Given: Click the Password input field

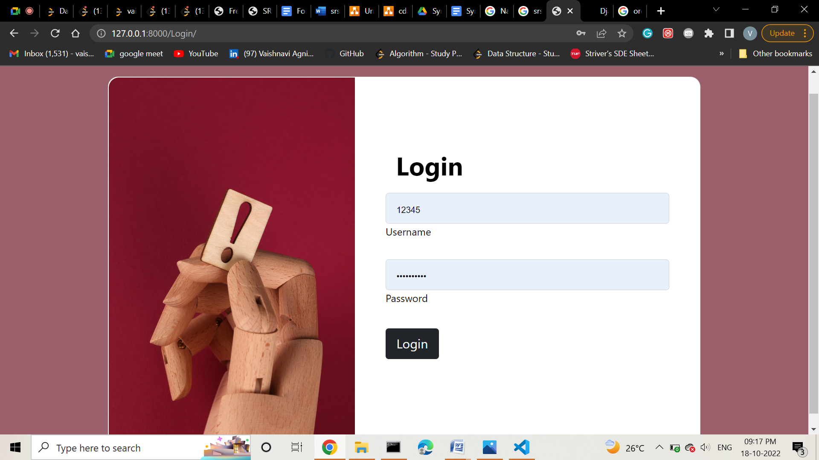Looking at the screenshot, I should (x=527, y=275).
